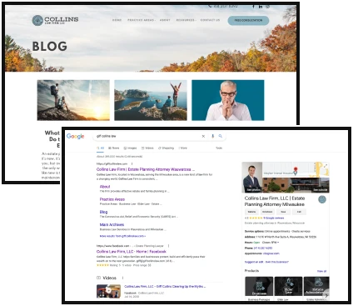The height and width of the screenshot is (306, 353).
Task: Click View all products
Action: point(321,271)
